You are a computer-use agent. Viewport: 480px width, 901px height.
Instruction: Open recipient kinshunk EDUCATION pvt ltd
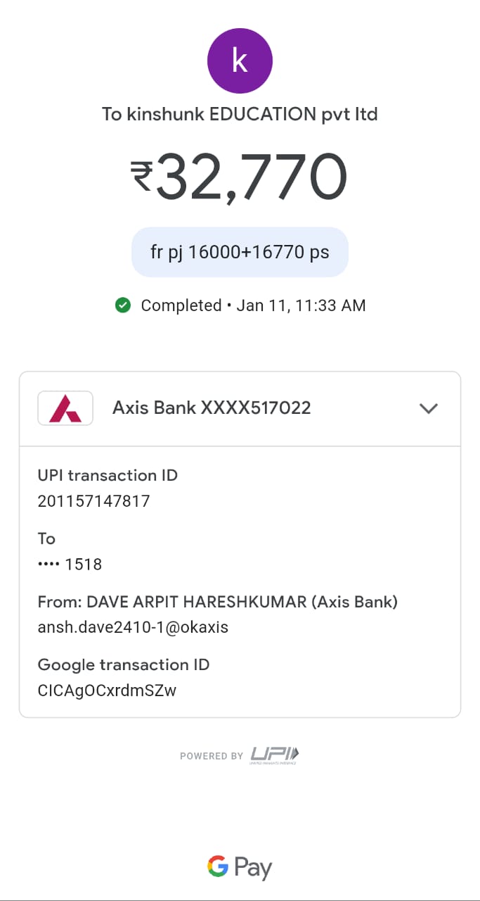click(x=240, y=114)
